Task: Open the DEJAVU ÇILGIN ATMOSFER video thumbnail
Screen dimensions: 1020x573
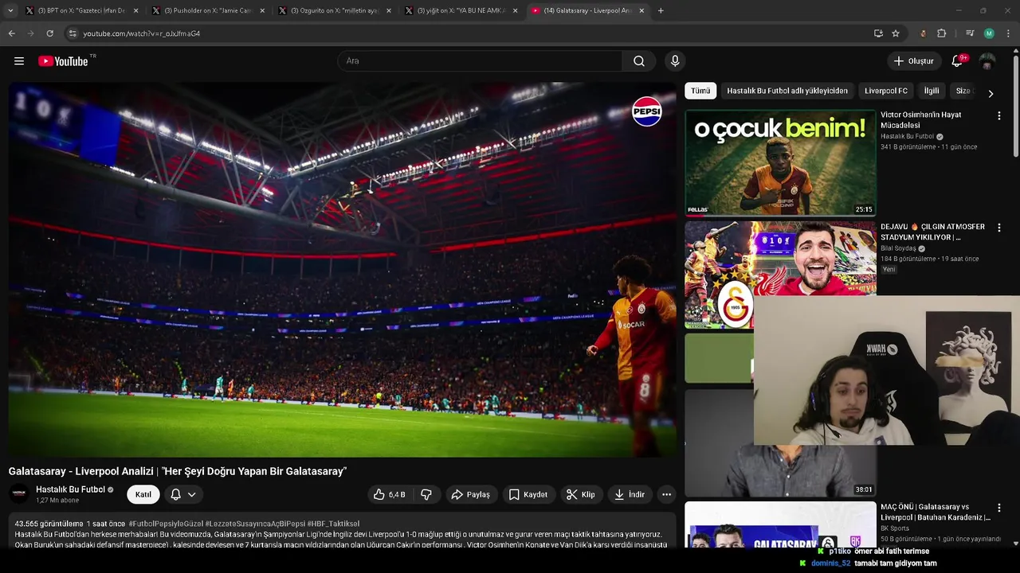Action: click(780, 275)
